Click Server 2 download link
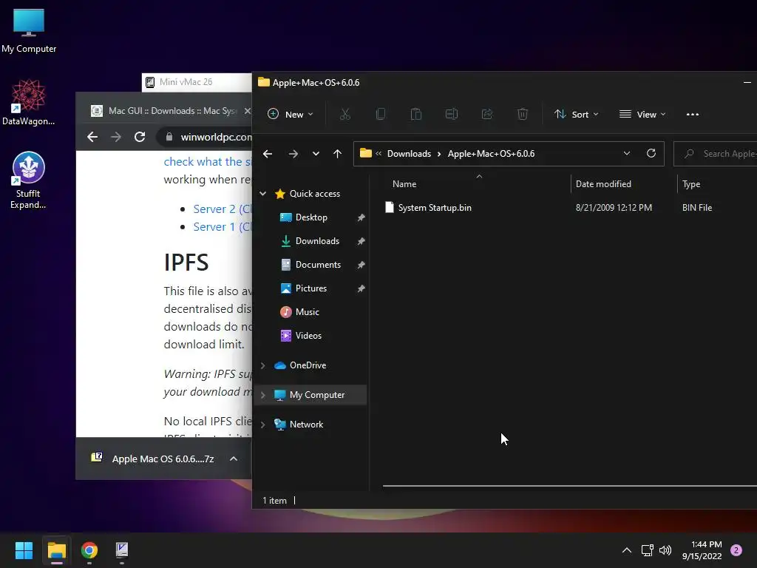 pyautogui.click(x=222, y=209)
